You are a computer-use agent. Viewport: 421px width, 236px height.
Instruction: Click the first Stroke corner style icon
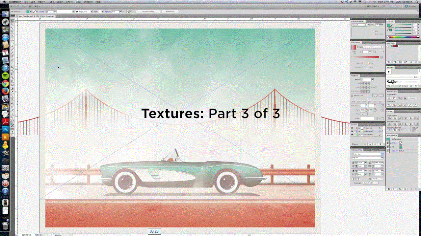(x=362, y=88)
